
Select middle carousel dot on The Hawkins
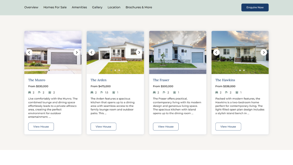tap(240, 70)
